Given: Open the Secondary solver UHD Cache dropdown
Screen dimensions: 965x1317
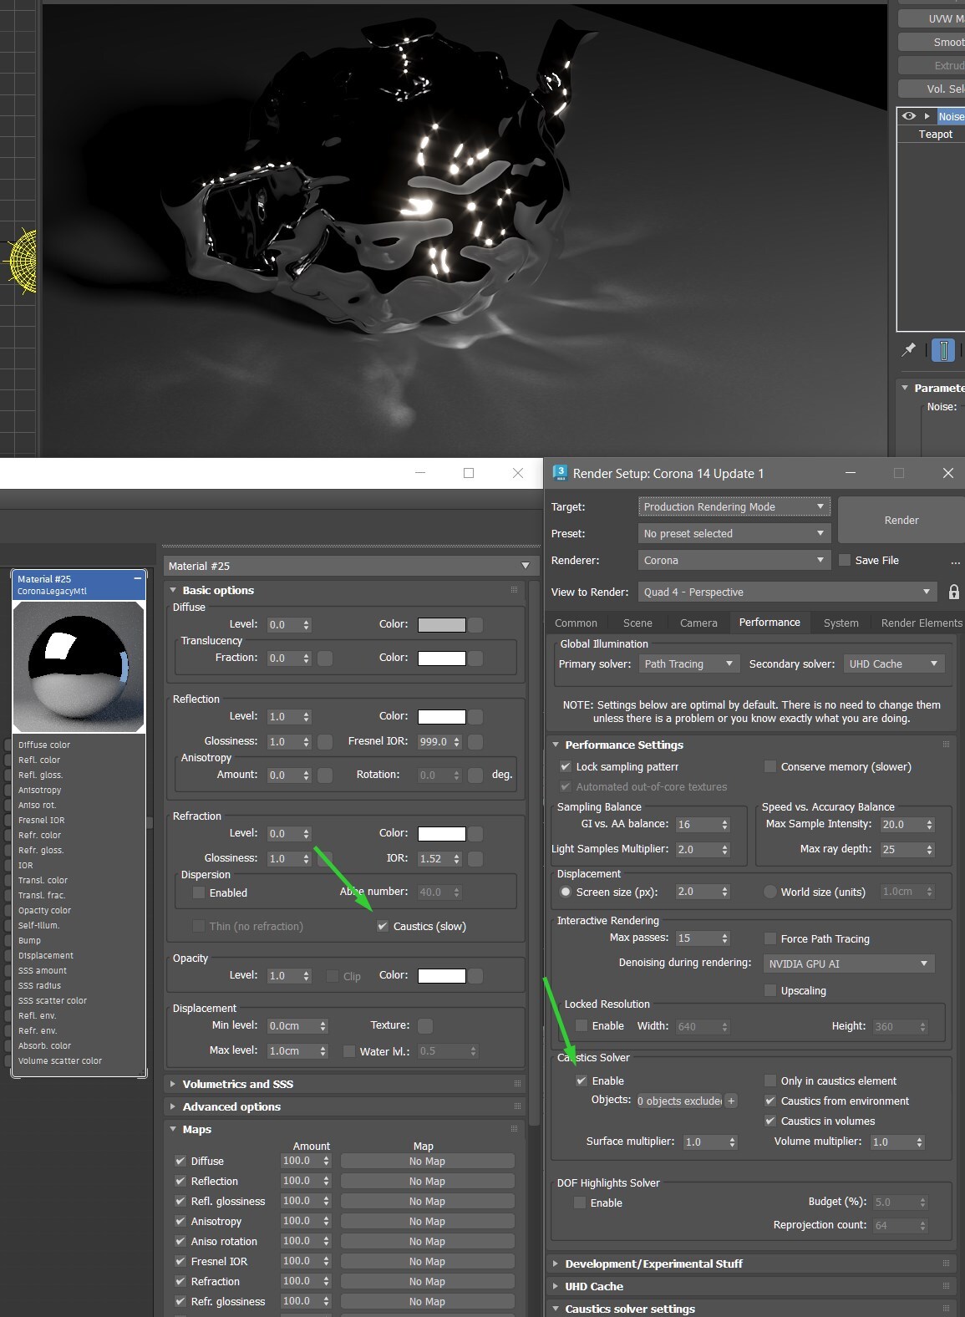Looking at the screenshot, I should click(x=893, y=664).
